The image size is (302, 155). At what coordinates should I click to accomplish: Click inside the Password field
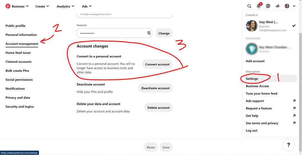[114, 33]
